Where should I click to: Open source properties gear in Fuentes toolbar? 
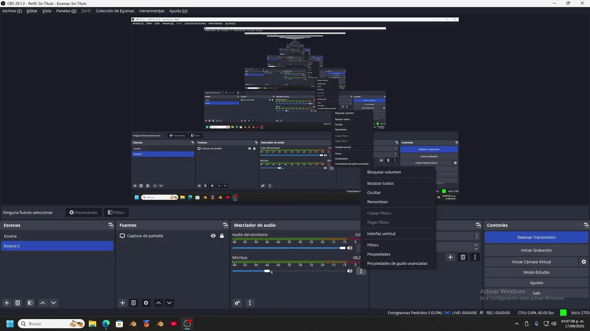146,303
